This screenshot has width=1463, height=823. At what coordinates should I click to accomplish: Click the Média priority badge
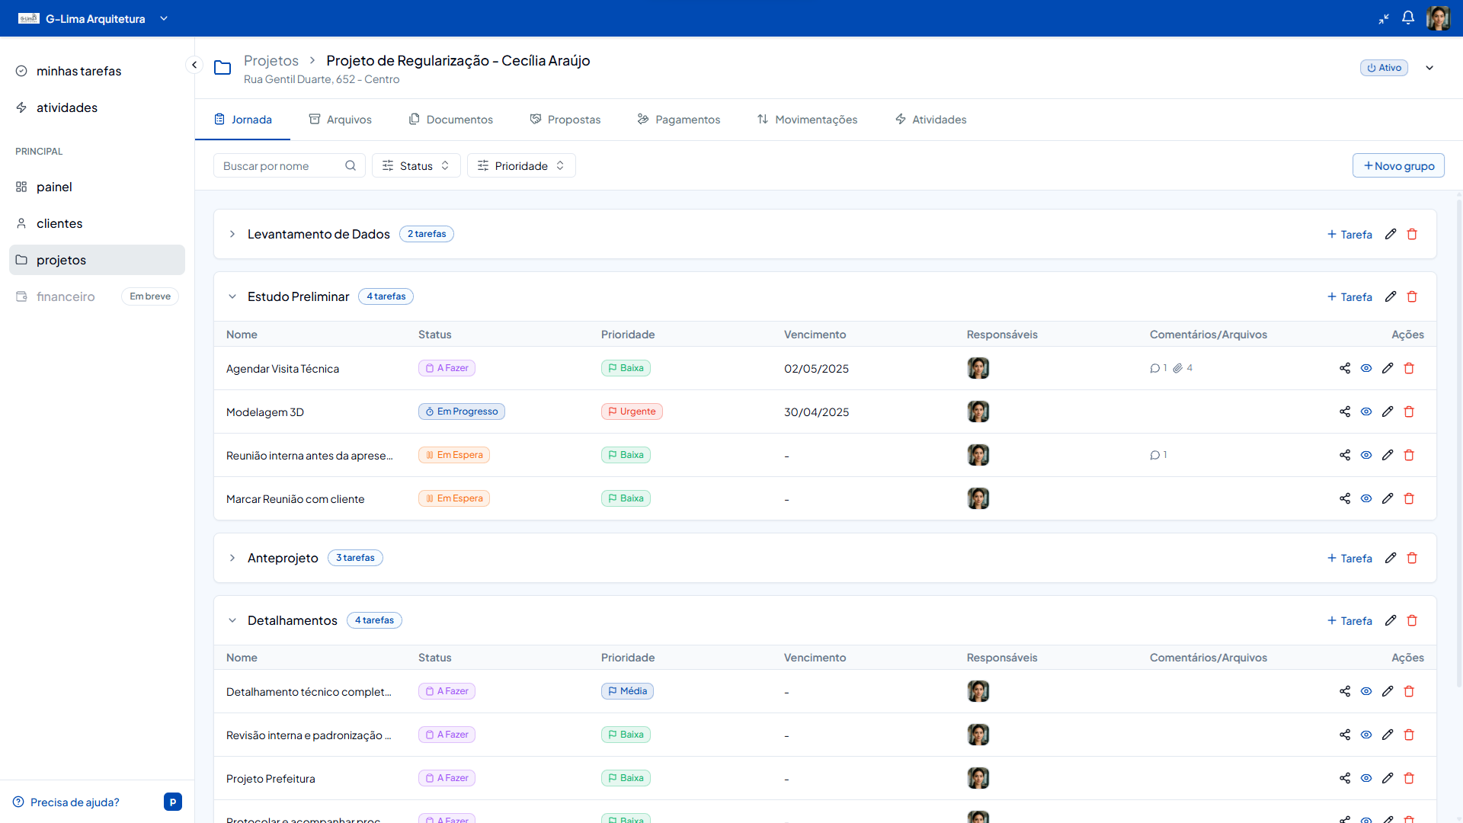627,691
